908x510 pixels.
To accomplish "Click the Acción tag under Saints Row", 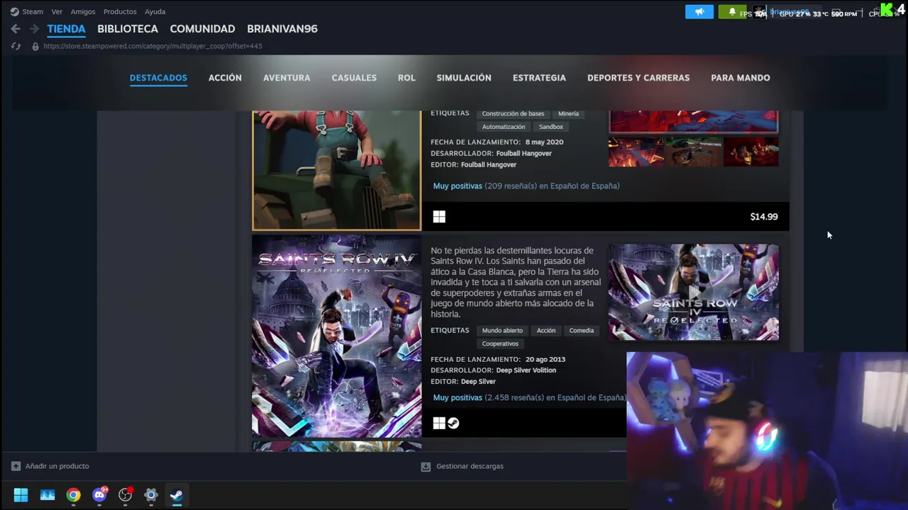I will (546, 331).
